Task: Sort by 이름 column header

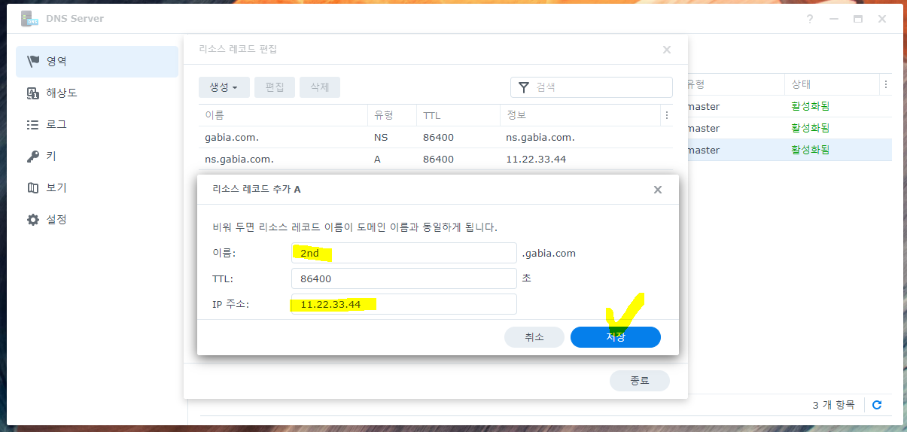Action: point(283,115)
